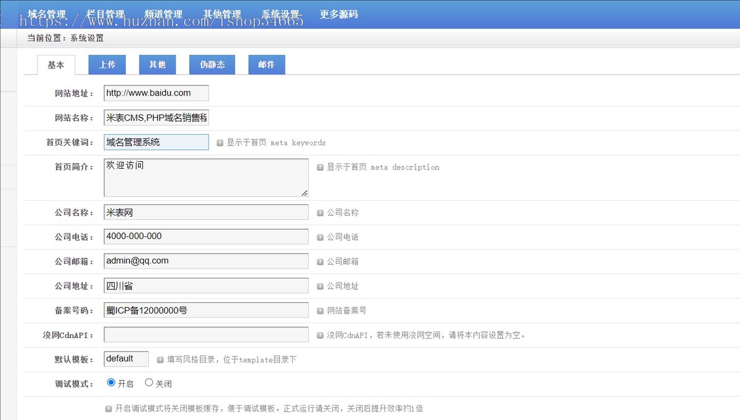The image size is (740, 420).
Task: Open the 域名管理 menu
Action: pyautogui.click(x=47, y=14)
